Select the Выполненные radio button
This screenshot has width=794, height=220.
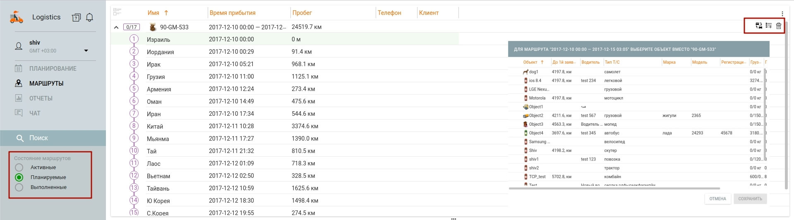point(19,187)
